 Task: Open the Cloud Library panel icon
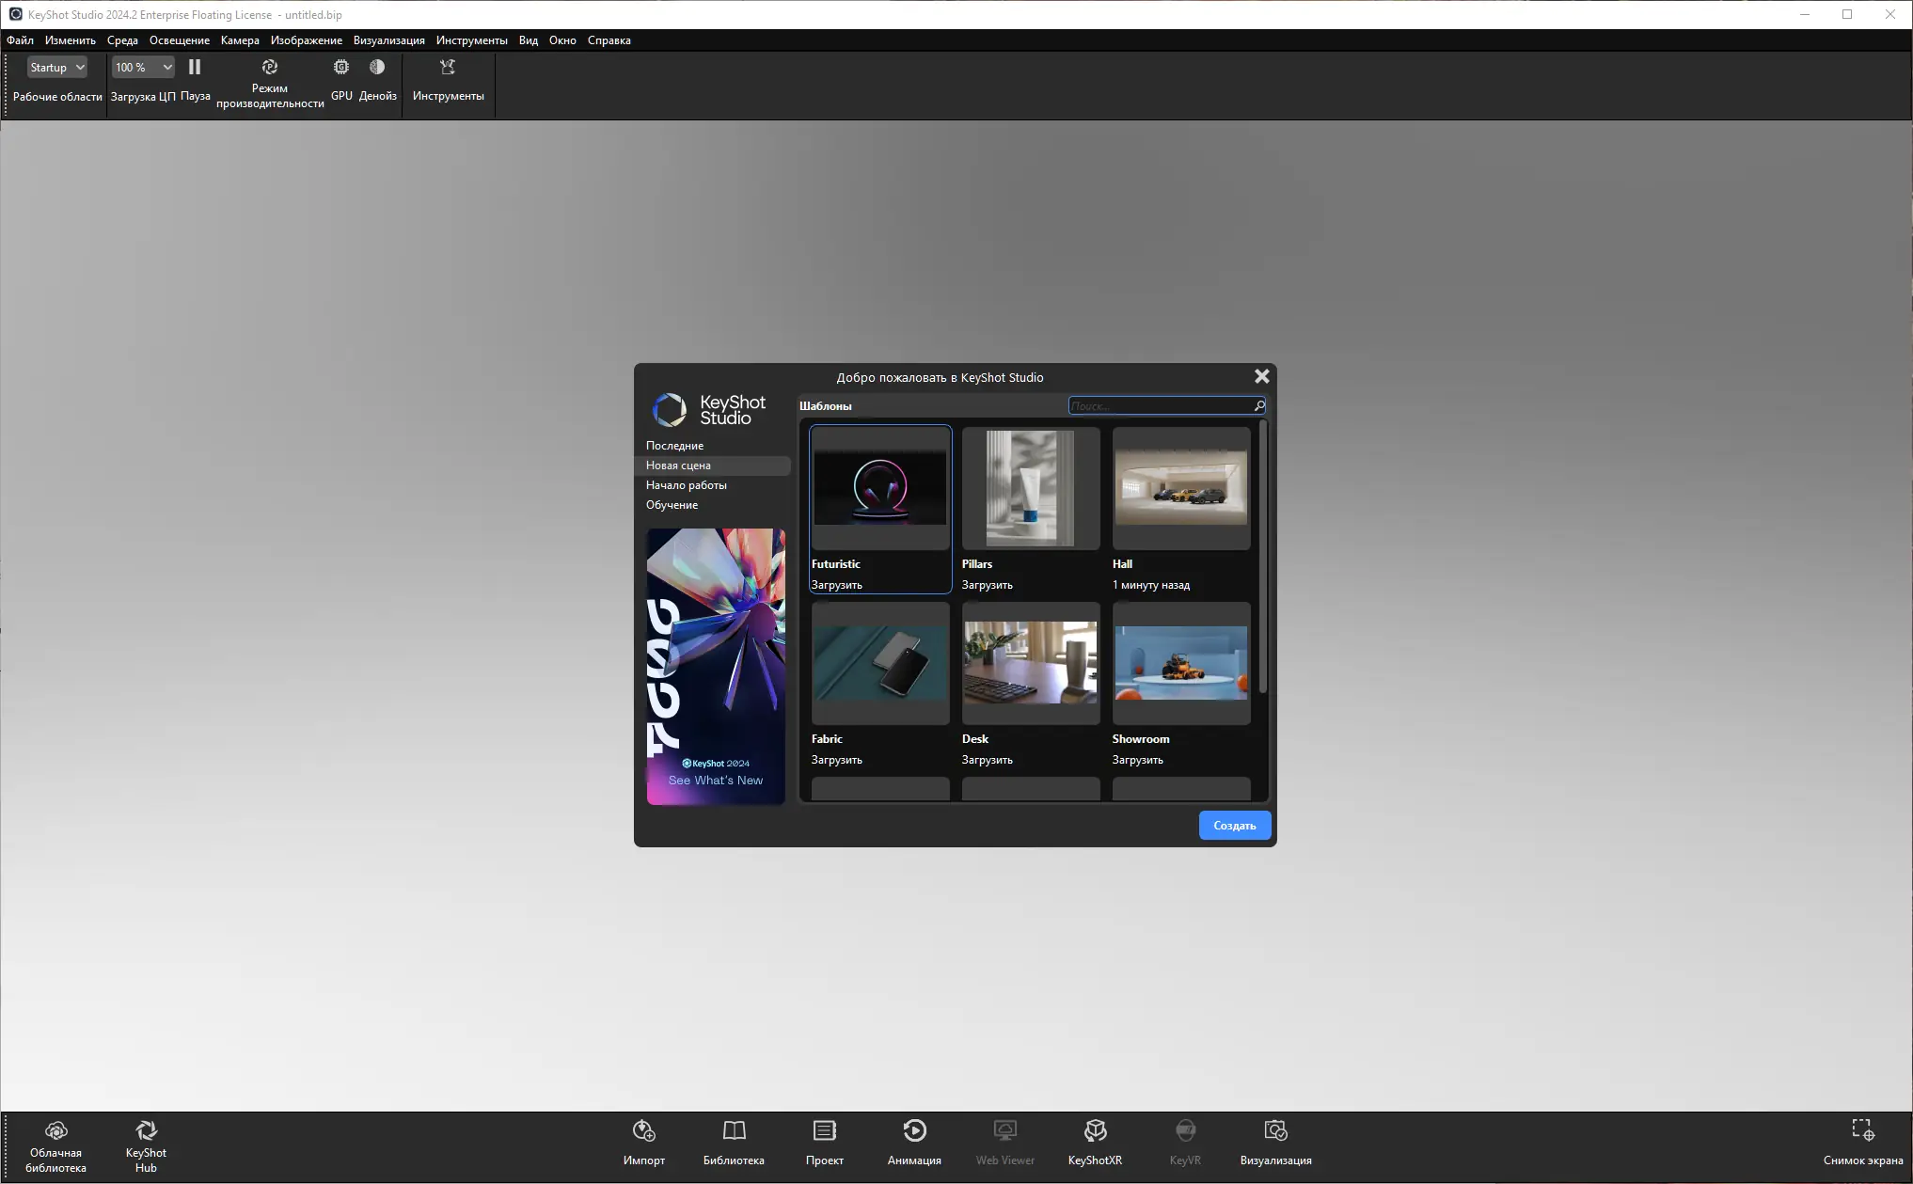tap(55, 1131)
